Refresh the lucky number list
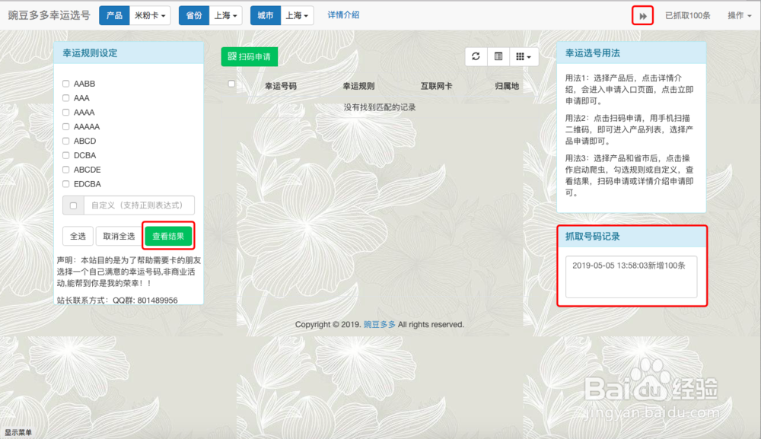The image size is (761, 439). (476, 56)
